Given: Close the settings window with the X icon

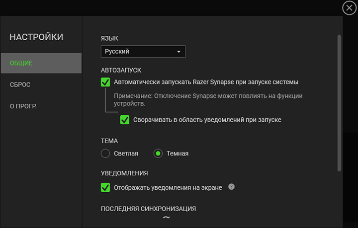Looking at the screenshot, I should click(x=350, y=7).
